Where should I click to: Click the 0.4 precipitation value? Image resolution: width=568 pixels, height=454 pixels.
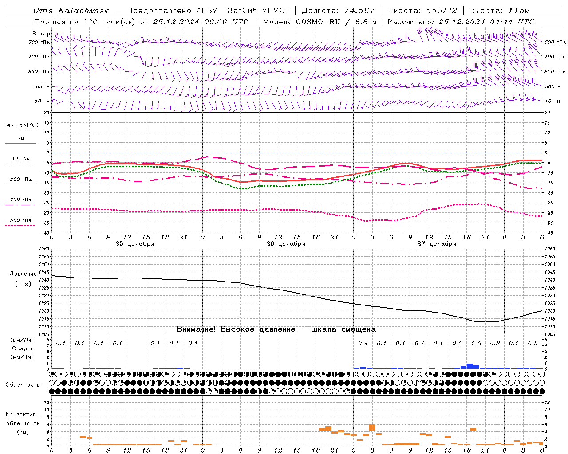[363, 344]
